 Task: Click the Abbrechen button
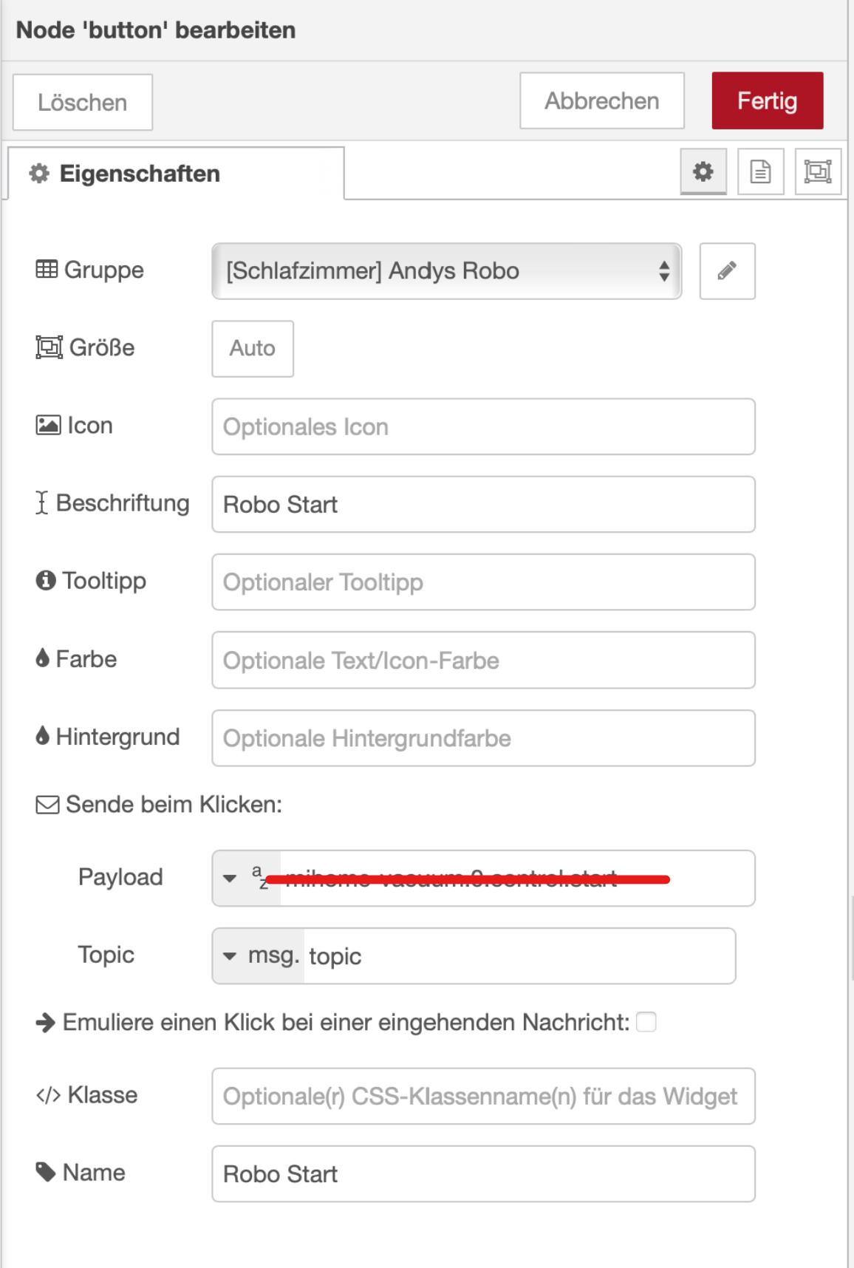click(x=601, y=101)
